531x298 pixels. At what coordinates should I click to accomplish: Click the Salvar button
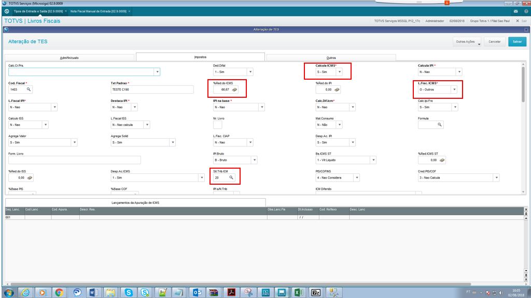[x=517, y=41]
